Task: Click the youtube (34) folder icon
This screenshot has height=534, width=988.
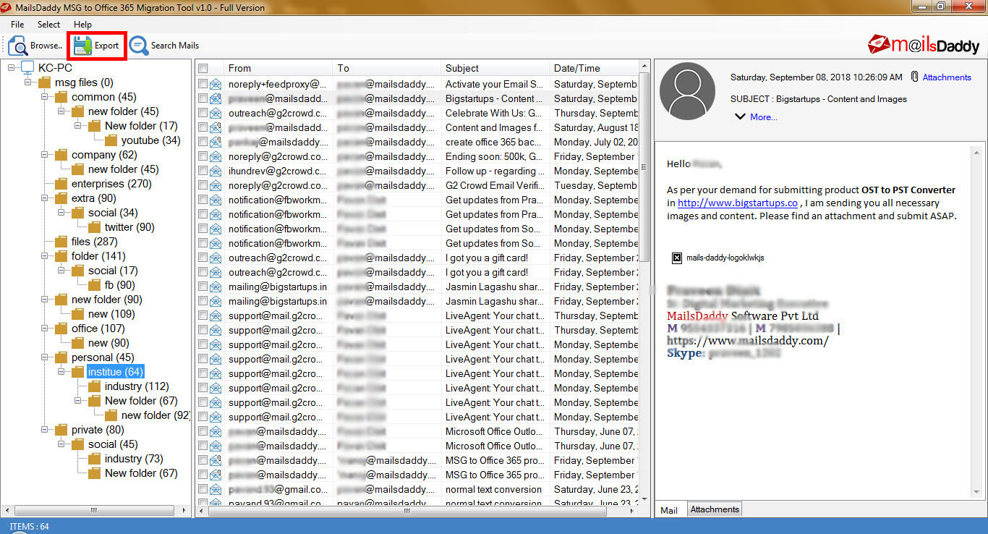Action: pos(111,140)
